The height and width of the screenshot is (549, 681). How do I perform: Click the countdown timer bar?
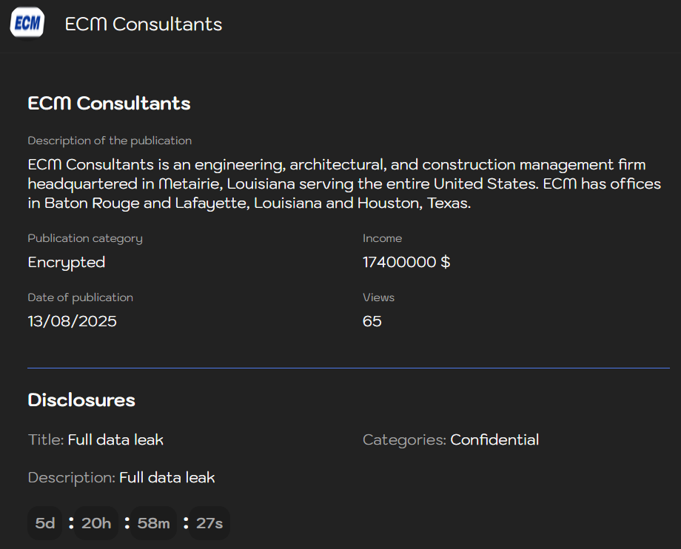(x=126, y=523)
